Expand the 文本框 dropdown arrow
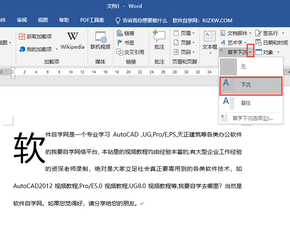Viewport: 290px width, 231px height. [x=210, y=53]
